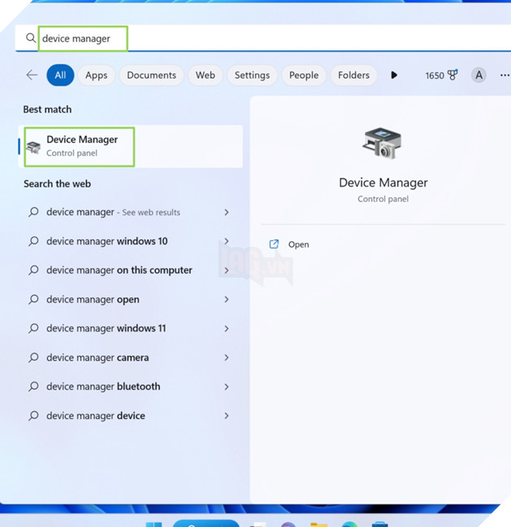Click the Open icon in preview pane
Screen dimensions: 511x527
point(274,244)
